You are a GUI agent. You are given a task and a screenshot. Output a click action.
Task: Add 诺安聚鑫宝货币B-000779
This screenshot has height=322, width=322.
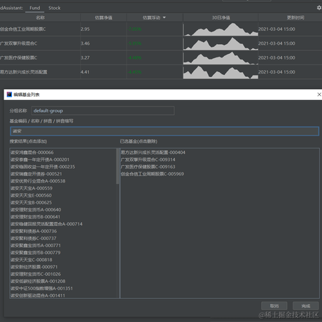tap(36, 253)
